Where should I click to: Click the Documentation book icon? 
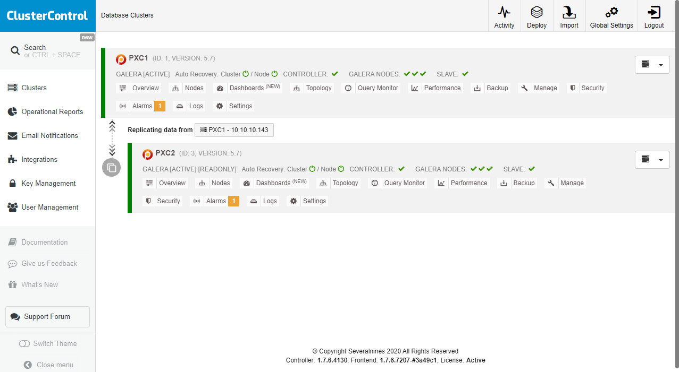pos(12,243)
